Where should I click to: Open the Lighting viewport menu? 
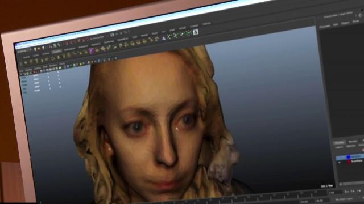[x=37, y=68]
